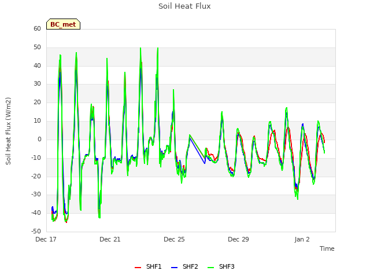Click the Jan 2 x-axis tick label
Viewport: 370px width, 278px height.
click(x=302, y=239)
